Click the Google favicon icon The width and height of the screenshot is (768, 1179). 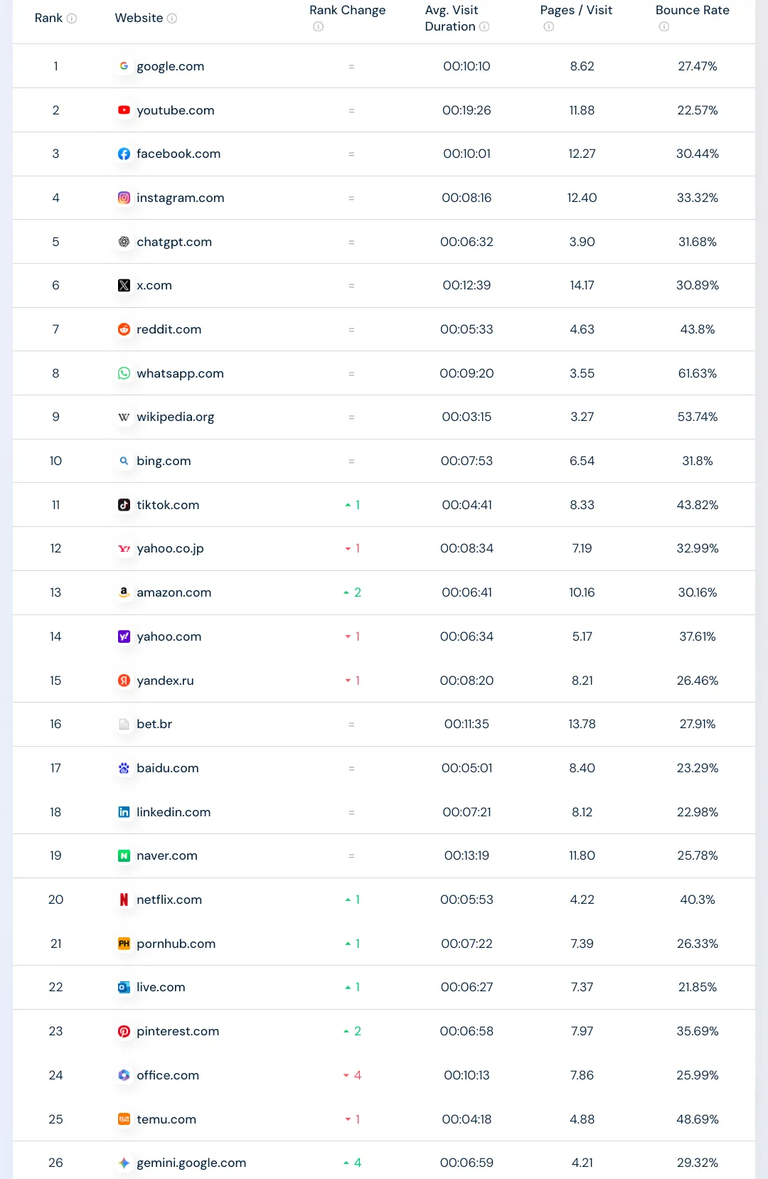(124, 66)
